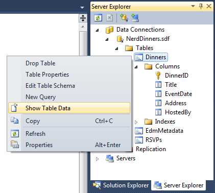Select the RSVPs table label
The height and width of the screenshot is (193, 215).
tap(154, 140)
